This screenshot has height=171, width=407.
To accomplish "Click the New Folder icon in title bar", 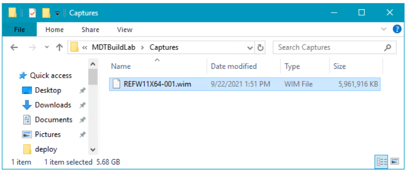I will [46, 13].
